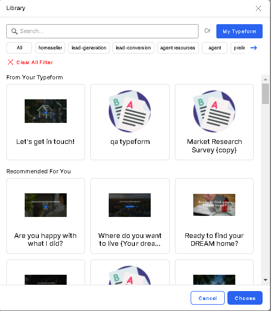271x311 pixels.
Task: Open Are you happy with what I did? thumbnail
Action: (x=46, y=205)
